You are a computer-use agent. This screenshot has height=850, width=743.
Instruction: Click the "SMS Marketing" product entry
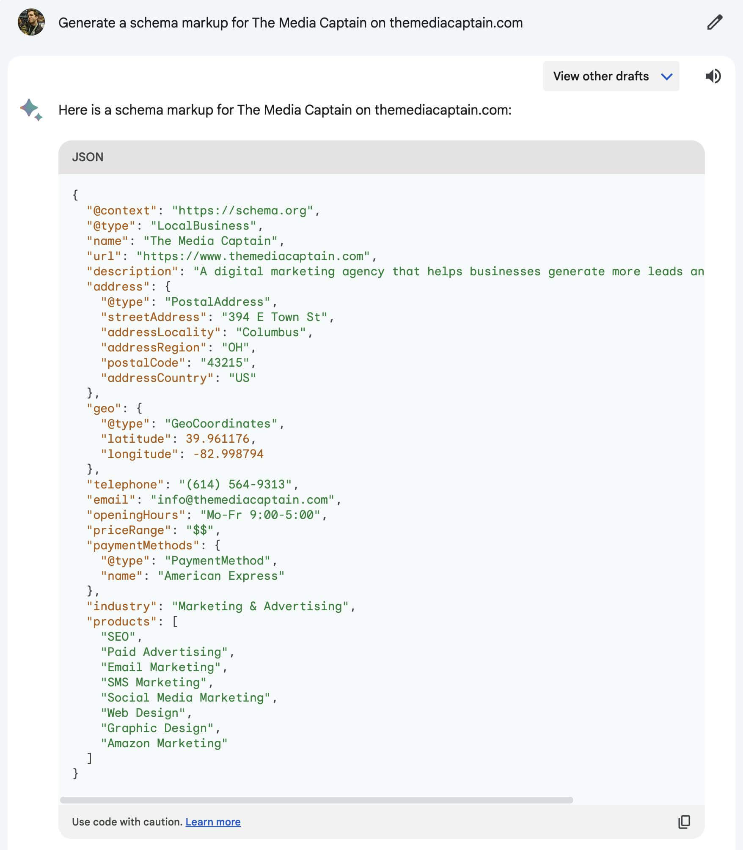point(157,683)
